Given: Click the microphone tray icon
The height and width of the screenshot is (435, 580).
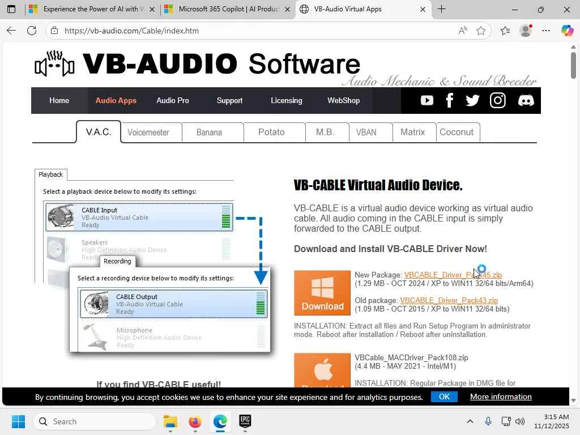Looking at the screenshot, I should [x=488, y=421].
